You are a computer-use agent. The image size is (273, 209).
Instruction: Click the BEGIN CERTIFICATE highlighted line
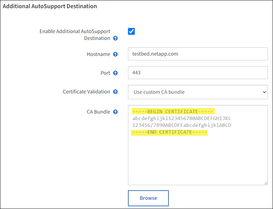click(173, 112)
